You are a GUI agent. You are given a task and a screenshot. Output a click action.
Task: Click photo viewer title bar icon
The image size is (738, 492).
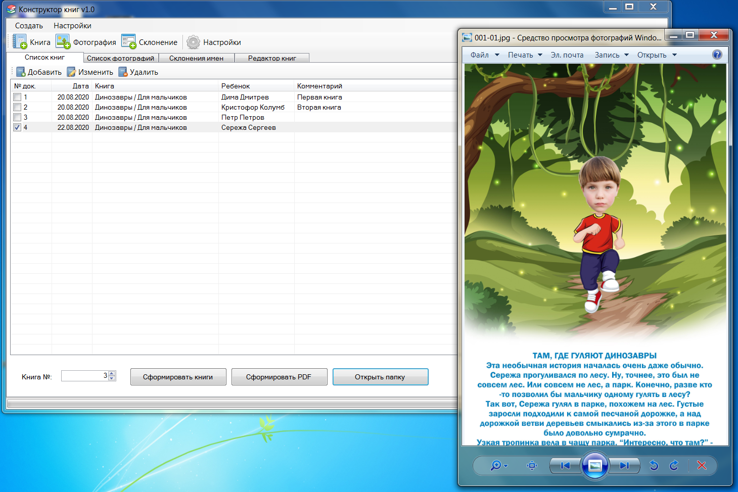[467, 37]
